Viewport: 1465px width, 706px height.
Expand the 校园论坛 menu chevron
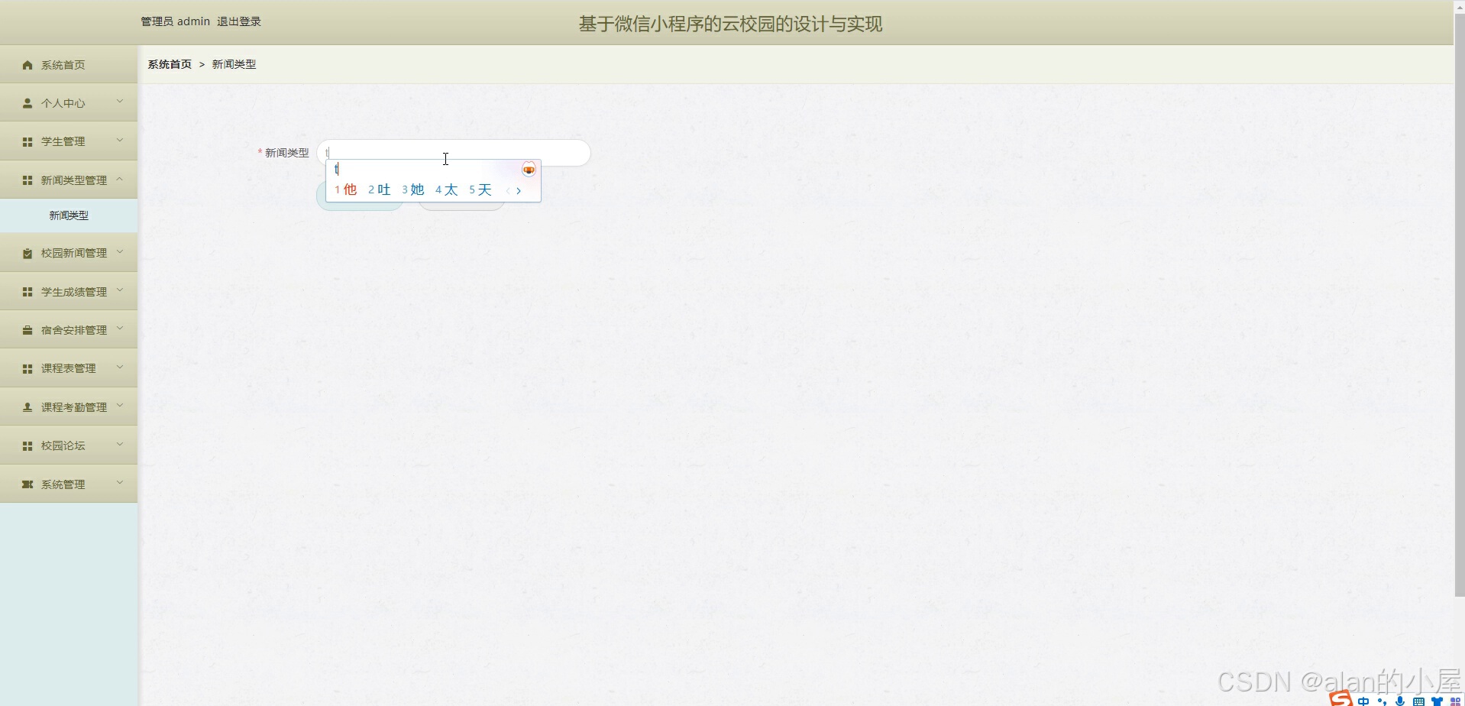point(120,443)
